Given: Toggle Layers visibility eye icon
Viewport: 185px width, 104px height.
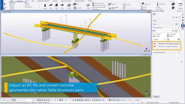Looking at the screenshot, I should tap(176, 24).
